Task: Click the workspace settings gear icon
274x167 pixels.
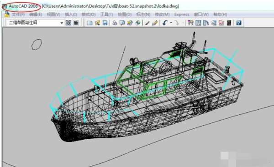Action: tap(68, 23)
